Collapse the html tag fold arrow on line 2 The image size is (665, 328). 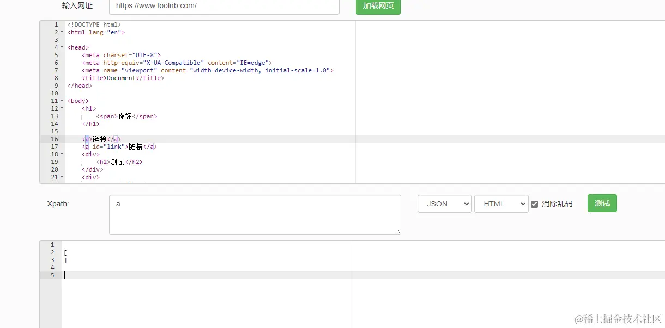click(x=62, y=32)
